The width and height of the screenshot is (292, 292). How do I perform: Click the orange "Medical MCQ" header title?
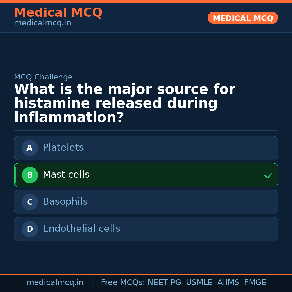coord(58,13)
